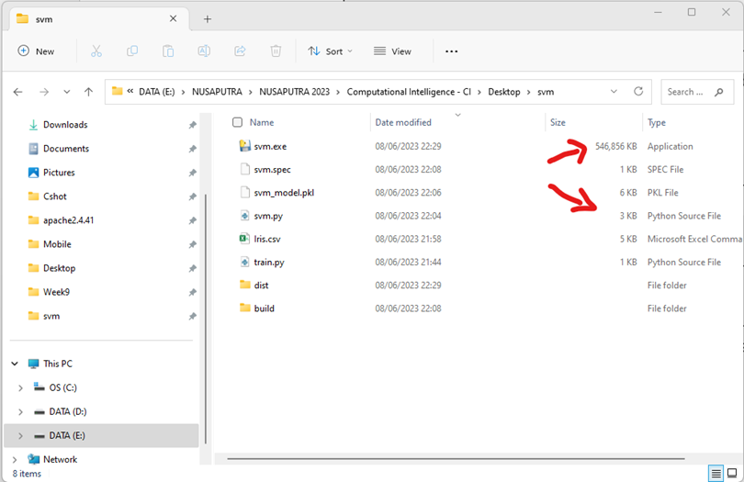Open the See more ellipsis menu

click(x=451, y=51)
